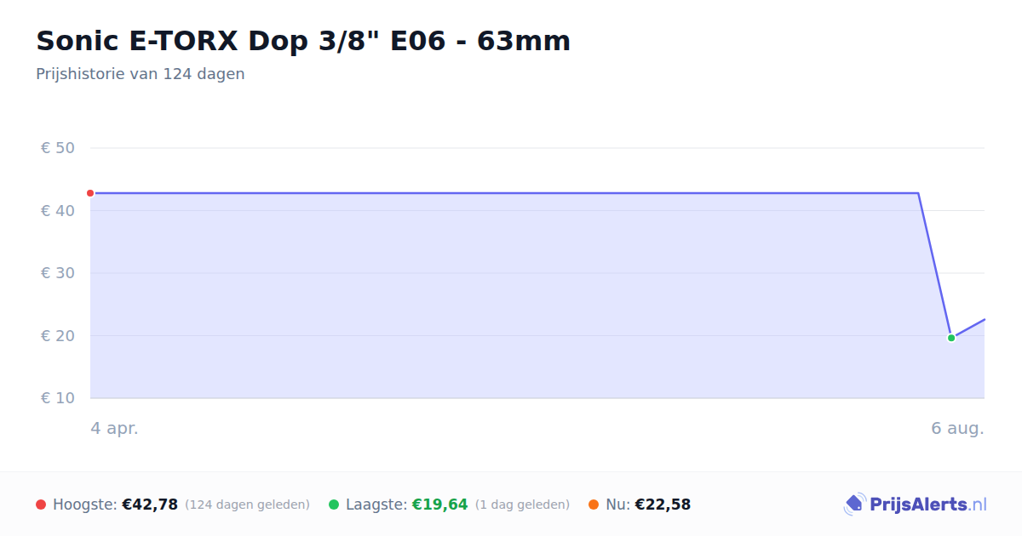Click the red Hoogste legend dot
Screen dimensions: 1022x536
pos(41,505)
